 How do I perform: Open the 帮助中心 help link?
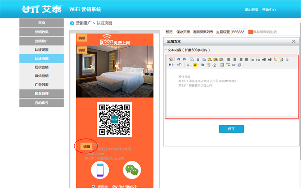click(269, 10)
